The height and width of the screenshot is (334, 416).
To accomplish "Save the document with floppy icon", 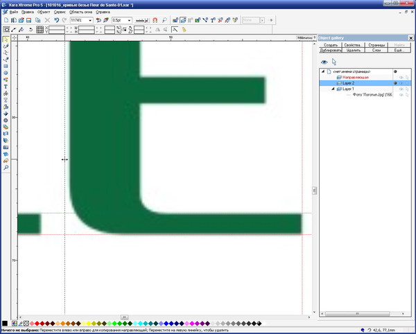I will click(x=28, y=20).
